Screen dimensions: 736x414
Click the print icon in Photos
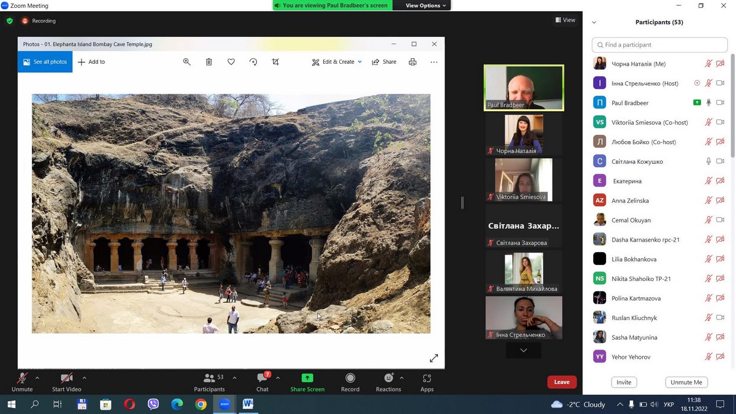[413, 62]
